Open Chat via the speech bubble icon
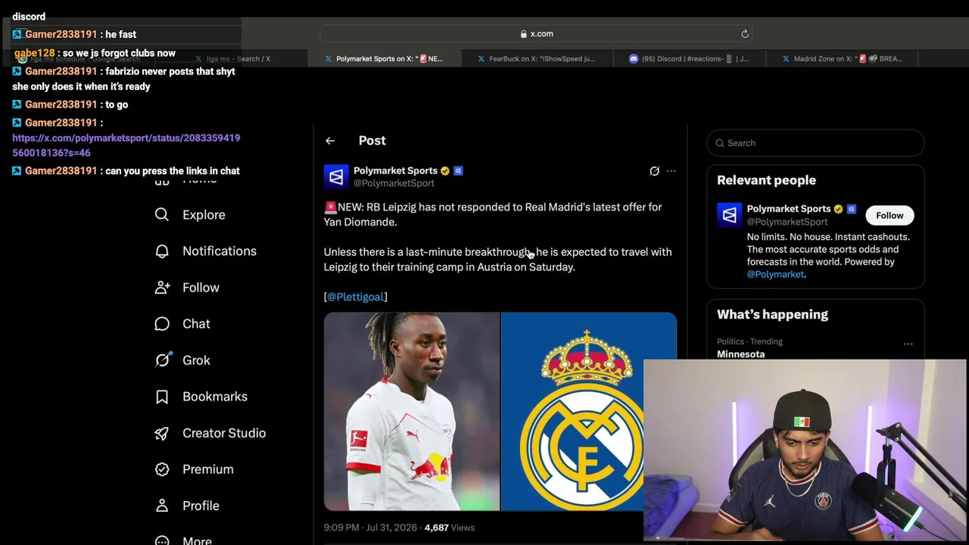Image resolution: width=969 pixels, height=545 pixels. [162, 324]
